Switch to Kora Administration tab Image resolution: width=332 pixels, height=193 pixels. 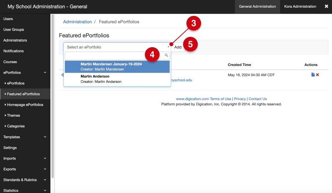click(x=300, y=7)
